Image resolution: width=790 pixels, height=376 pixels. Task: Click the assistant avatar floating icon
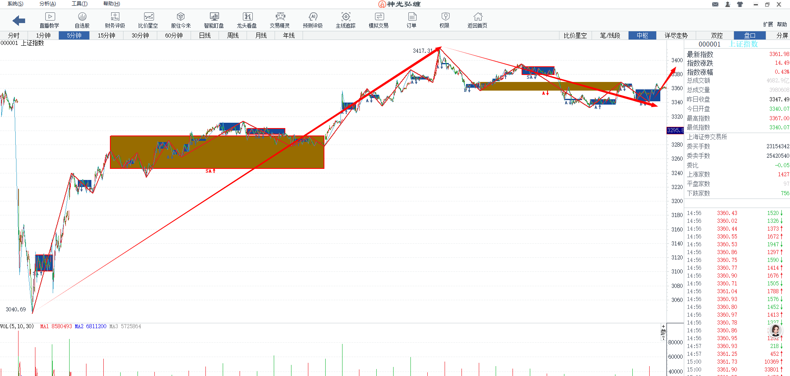coord(776,330)
